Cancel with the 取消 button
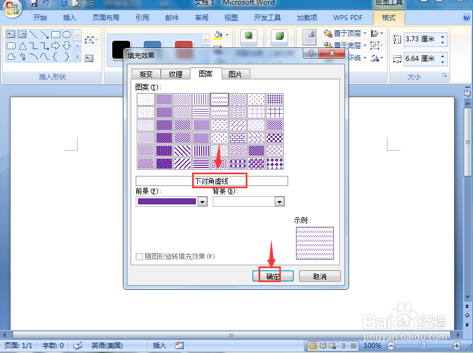Screen dimensions: 473x353 320,276
